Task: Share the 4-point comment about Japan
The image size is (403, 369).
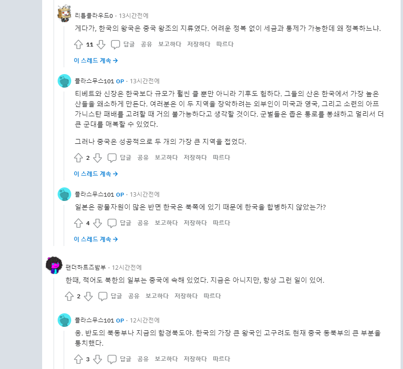Action: pyautogui.click(x=143, y=223)
